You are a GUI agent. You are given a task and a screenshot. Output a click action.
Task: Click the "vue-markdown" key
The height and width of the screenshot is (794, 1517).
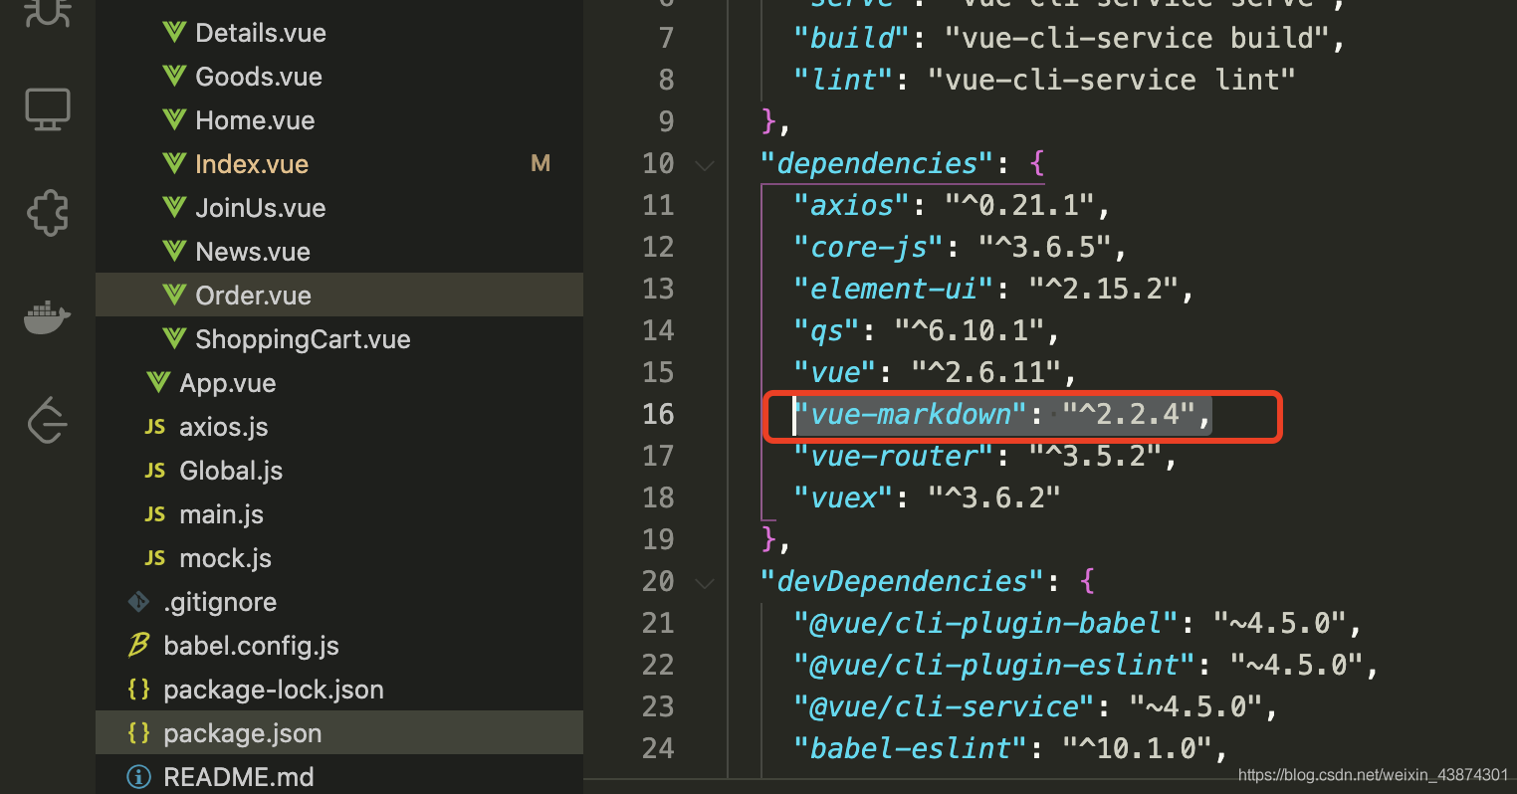point(910,414)
